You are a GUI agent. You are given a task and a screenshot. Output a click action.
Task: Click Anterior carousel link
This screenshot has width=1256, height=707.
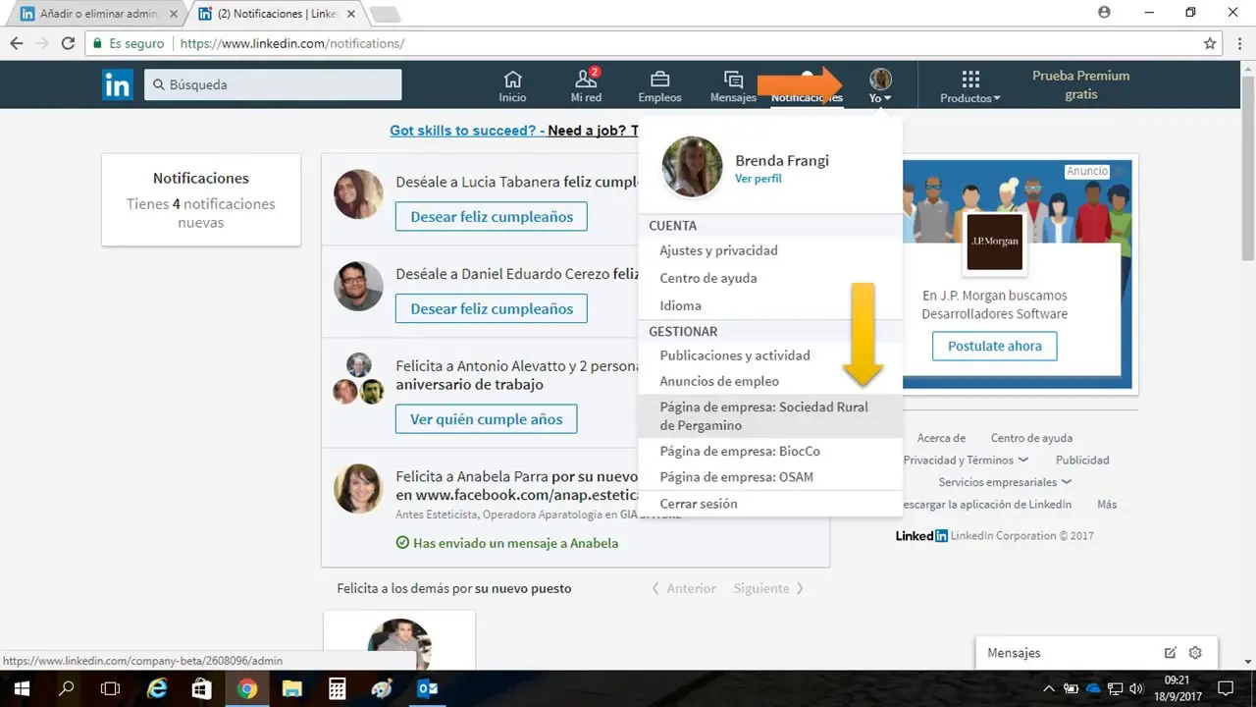pos(684,588)
